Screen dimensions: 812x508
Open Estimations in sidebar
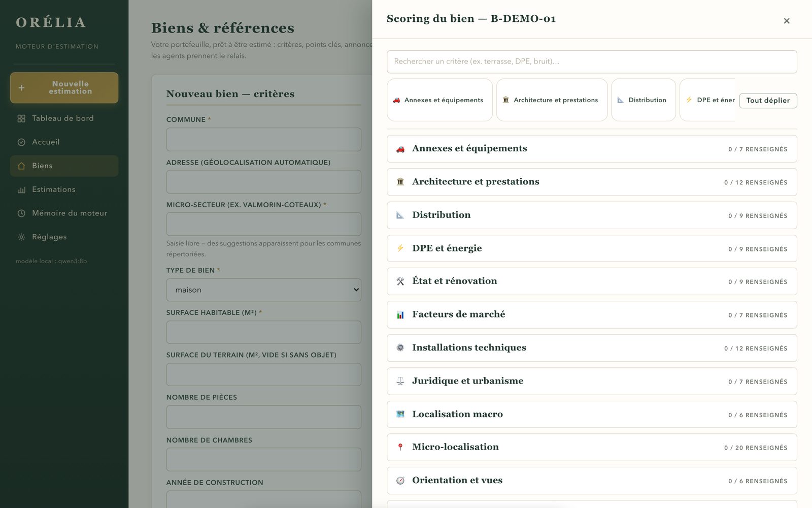64,190
